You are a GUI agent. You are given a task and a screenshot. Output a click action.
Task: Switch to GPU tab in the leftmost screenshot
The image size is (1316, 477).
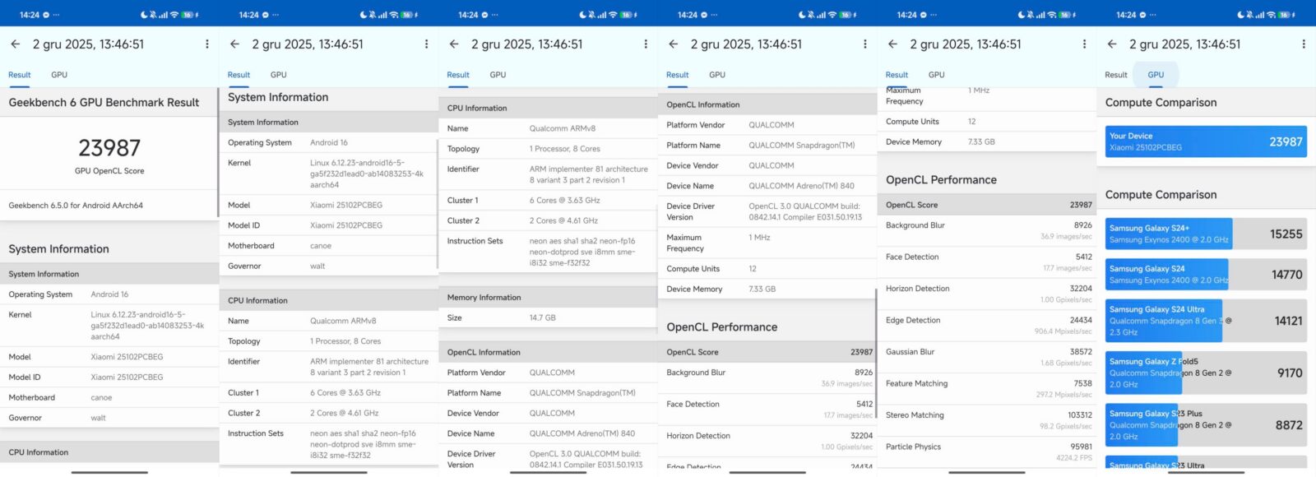pyautogui.click(x=59, y=75)
